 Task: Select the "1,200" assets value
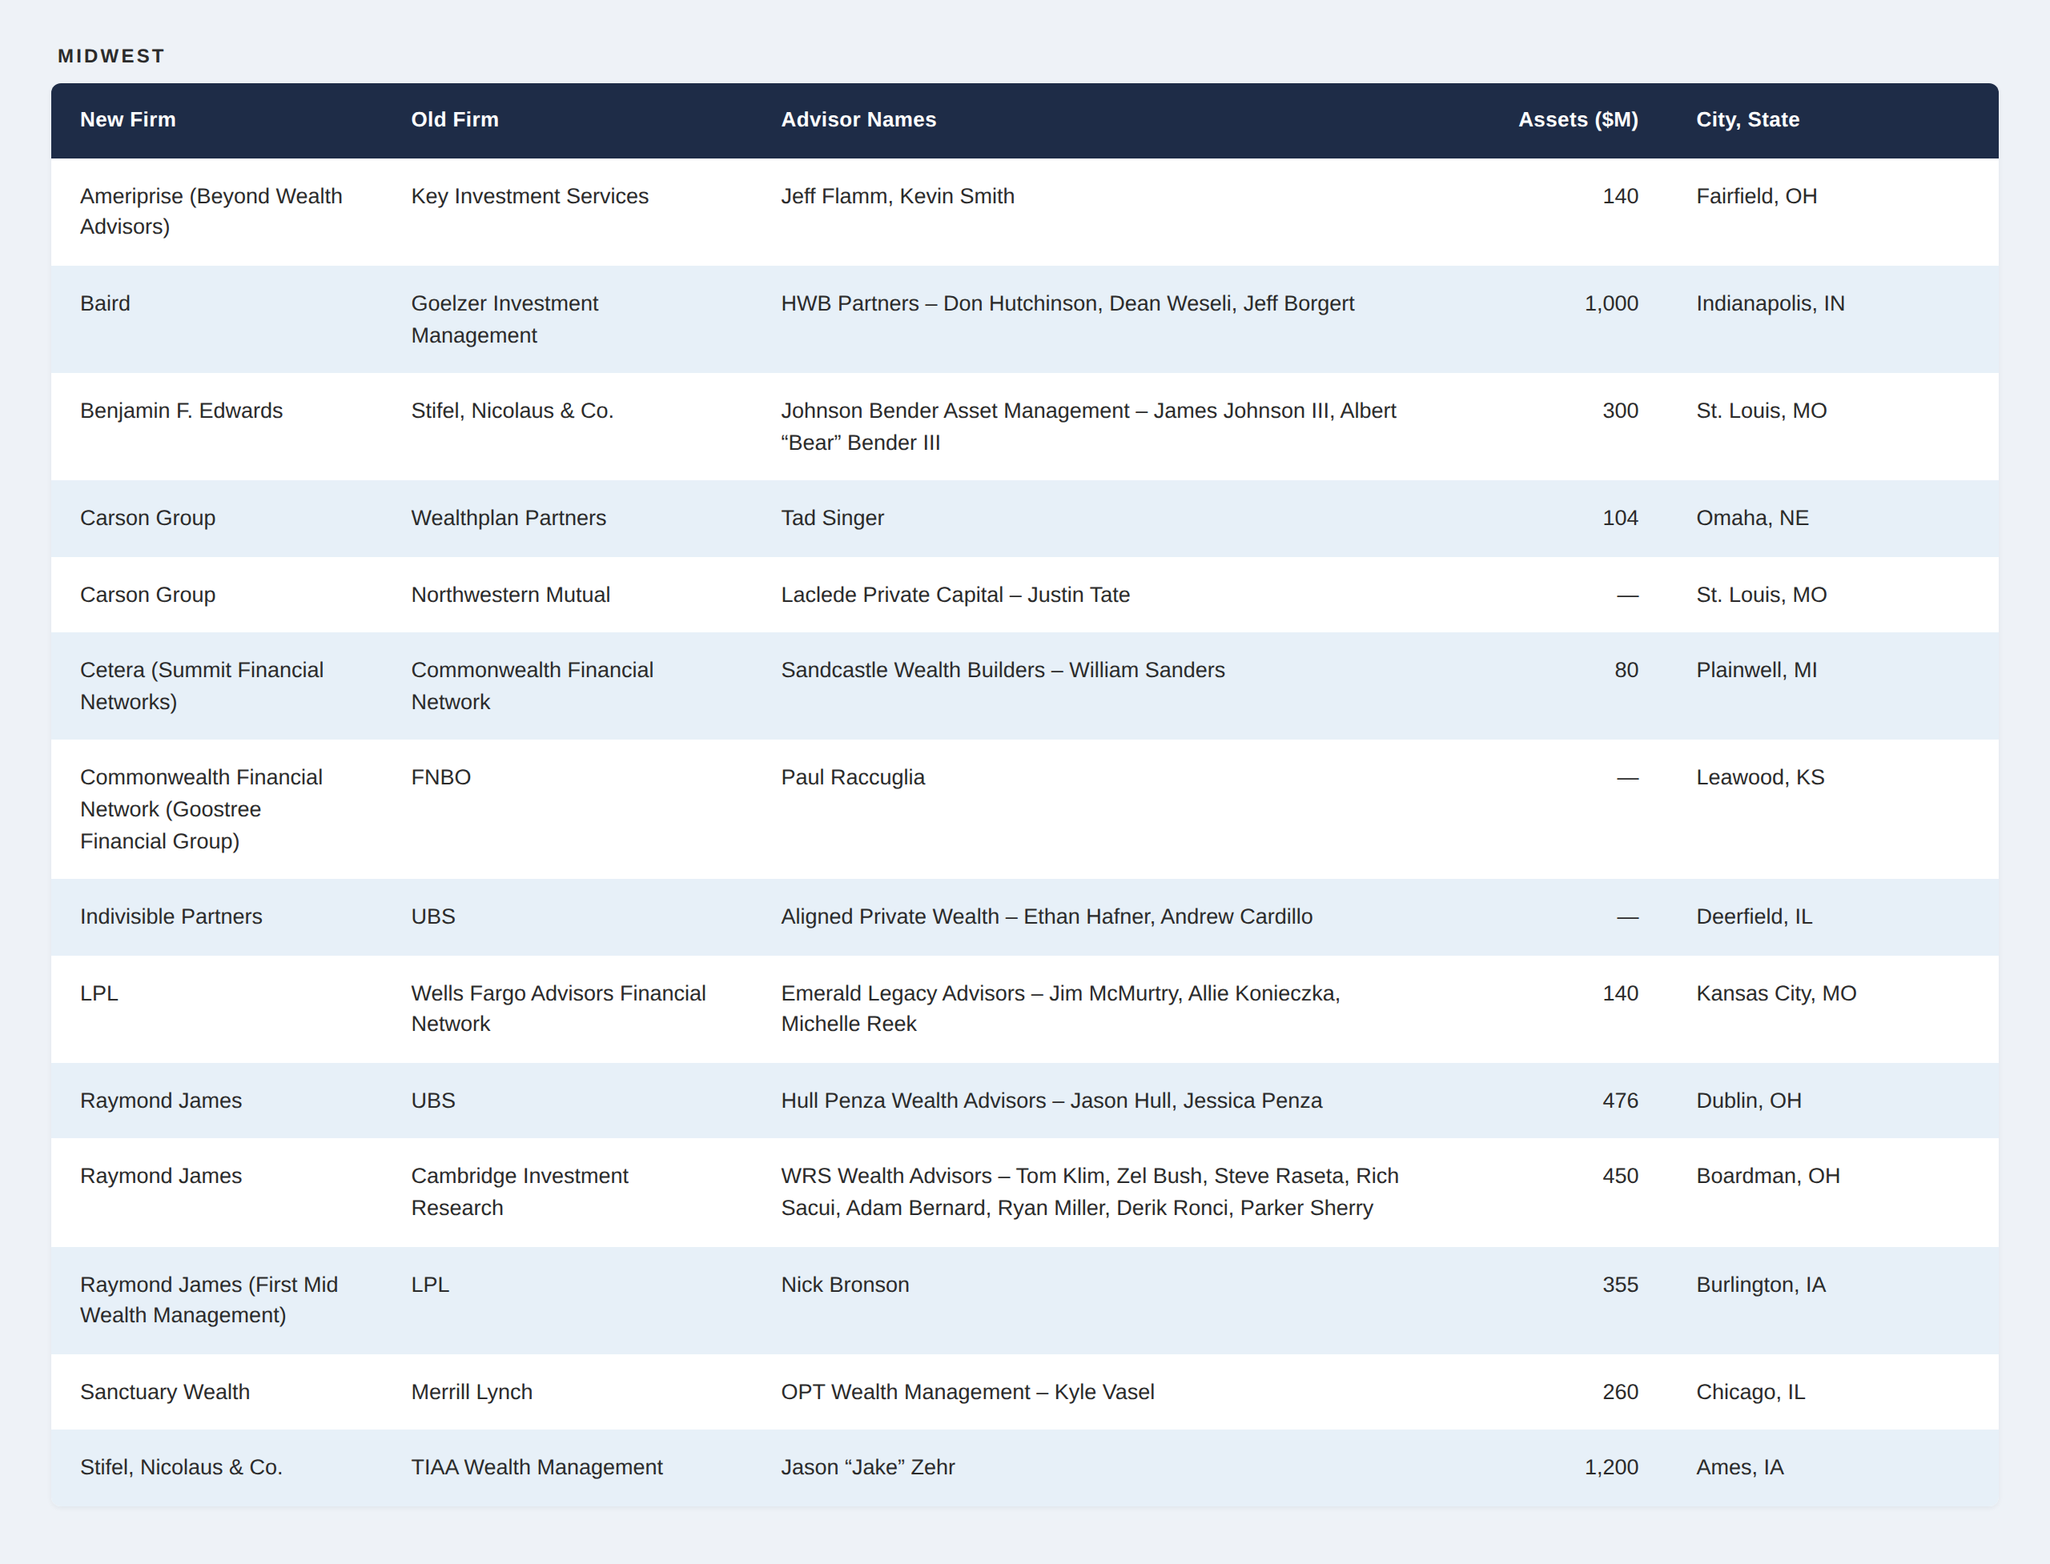coord(1611,1467)
